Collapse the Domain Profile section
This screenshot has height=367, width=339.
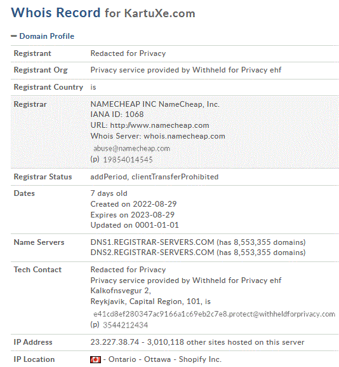click(x=14, y=36)
